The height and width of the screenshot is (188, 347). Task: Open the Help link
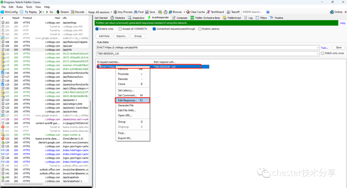[x=343, y=23]
